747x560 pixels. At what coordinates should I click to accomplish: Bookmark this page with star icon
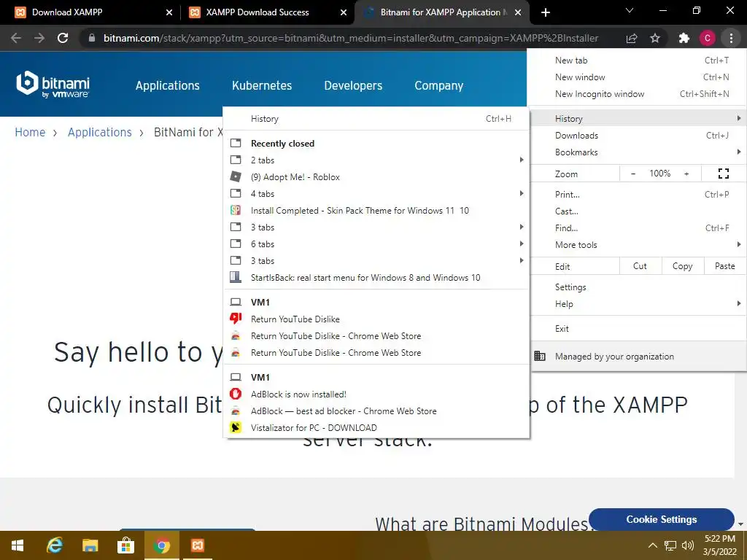tap(655, 38)
